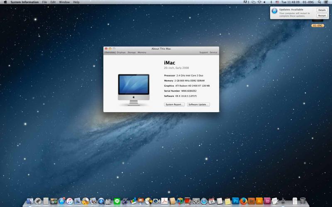Open the Edit menu
The height and width of the screenshot is (207, 332).
[53, 2]
